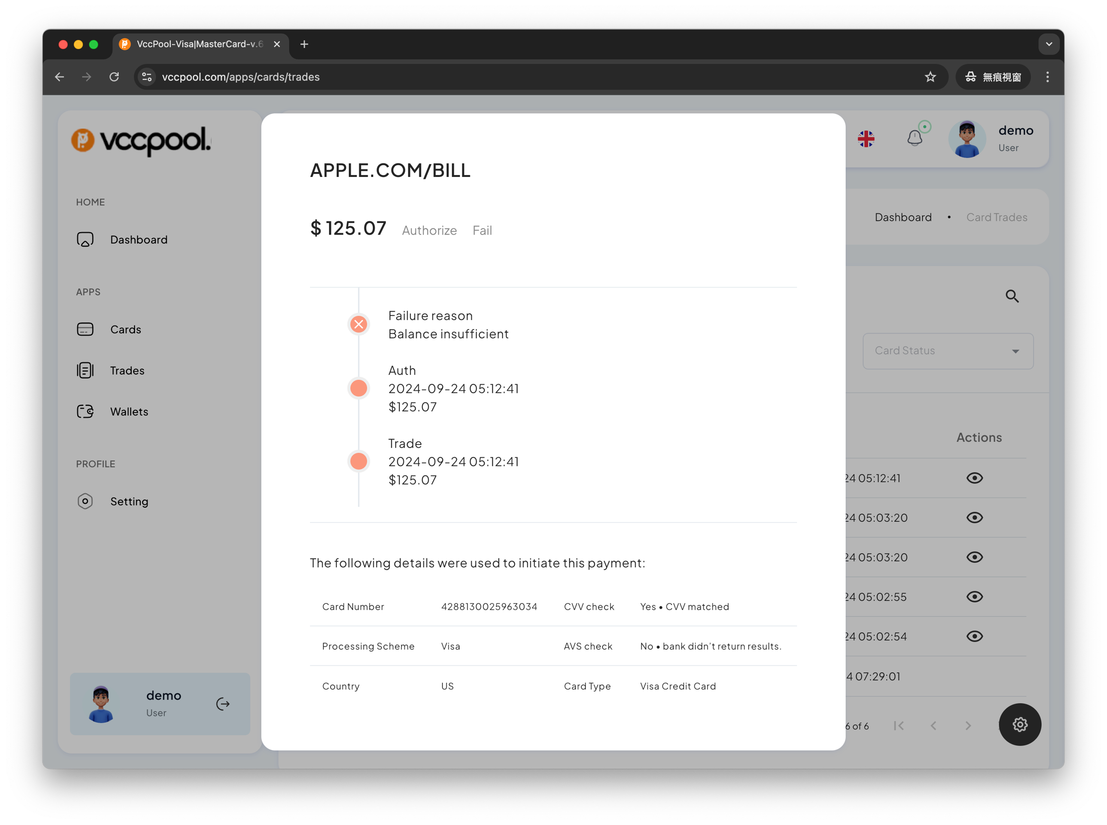Click the Dashboard breadcrumb link
This screenshot has width=1107, height=825.
[x=903, y=217]
